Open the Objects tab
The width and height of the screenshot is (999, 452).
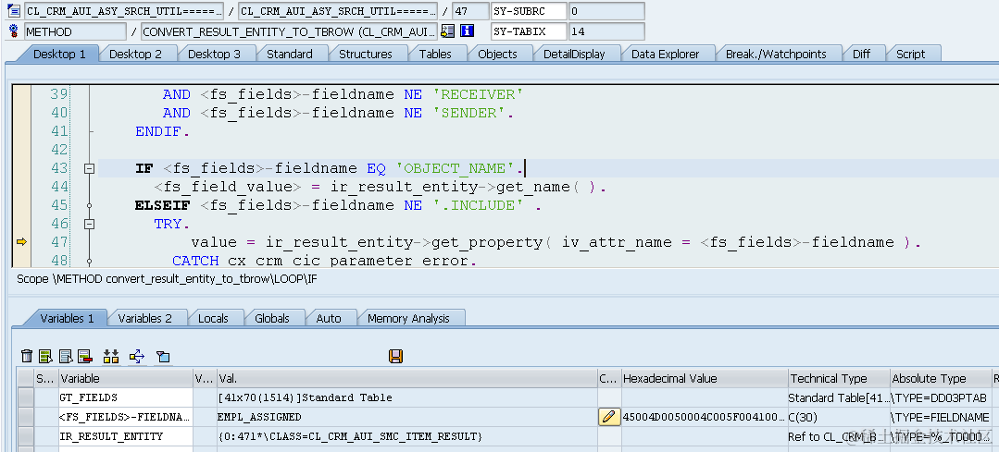pyautogui.click(x=497, y=54)
